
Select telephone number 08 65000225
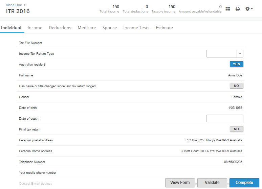pos(233,162)
